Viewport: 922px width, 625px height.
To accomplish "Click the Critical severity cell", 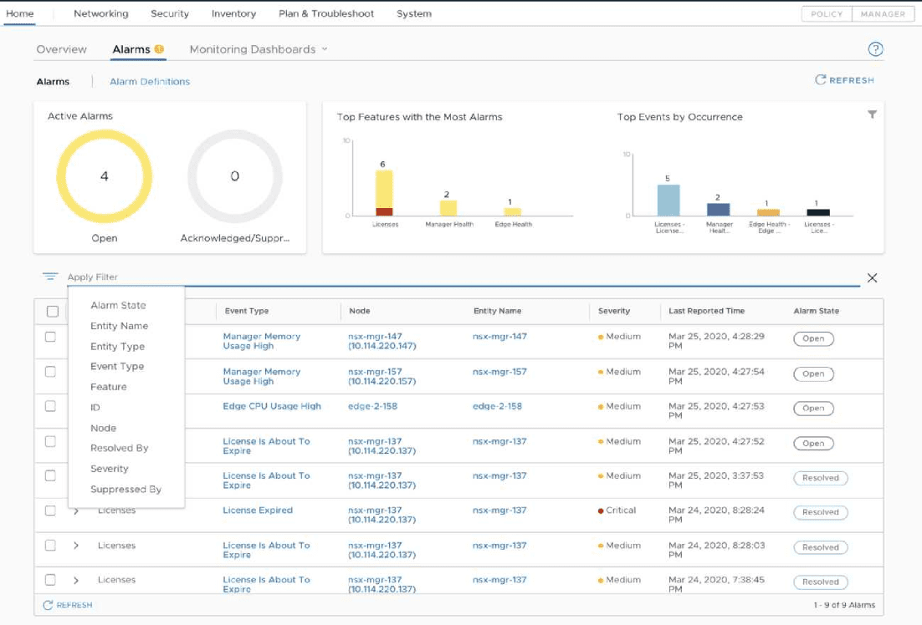I will coord(617,511).
